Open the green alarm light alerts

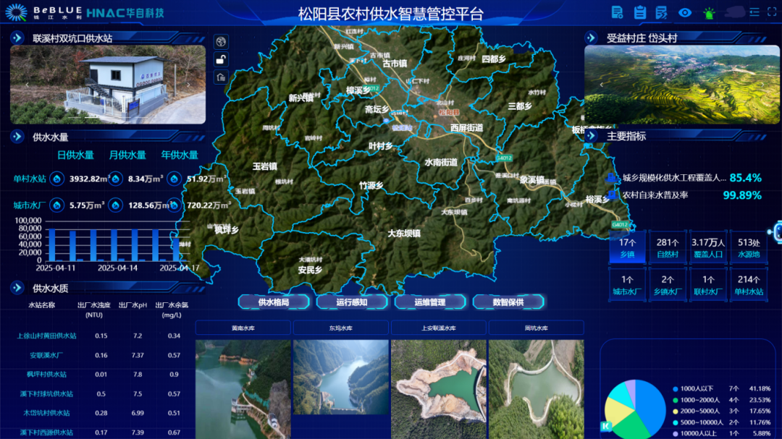709,12
